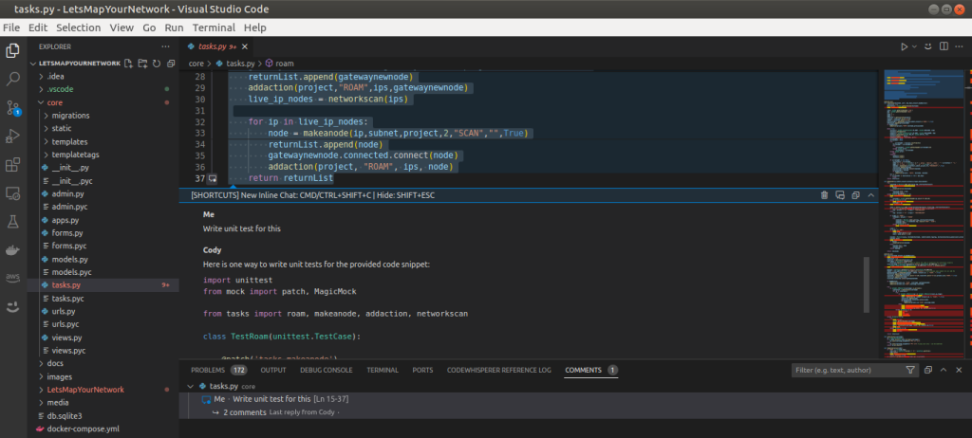Open the Remote Explorer view

point(12,193)
